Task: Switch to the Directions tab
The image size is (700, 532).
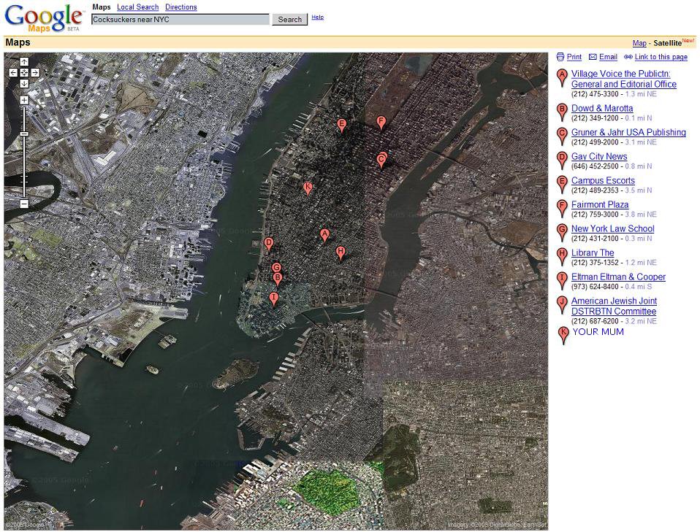Action: 180,7
